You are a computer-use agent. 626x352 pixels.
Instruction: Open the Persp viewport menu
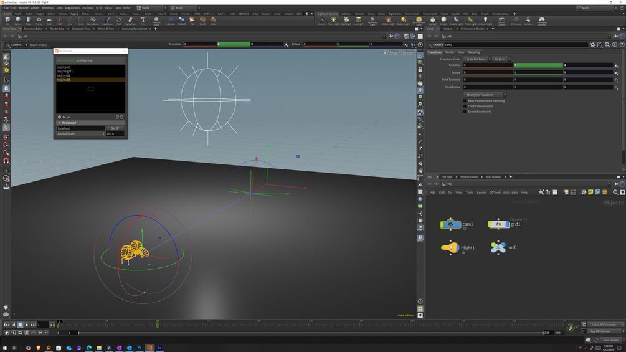[x=393, y=52]
